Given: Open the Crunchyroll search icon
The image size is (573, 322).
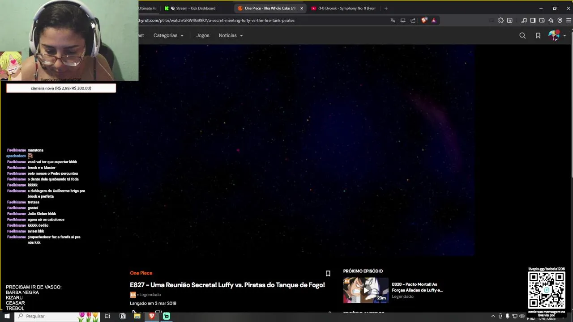Looking at the screenshot, I should [x=522, y=35].
